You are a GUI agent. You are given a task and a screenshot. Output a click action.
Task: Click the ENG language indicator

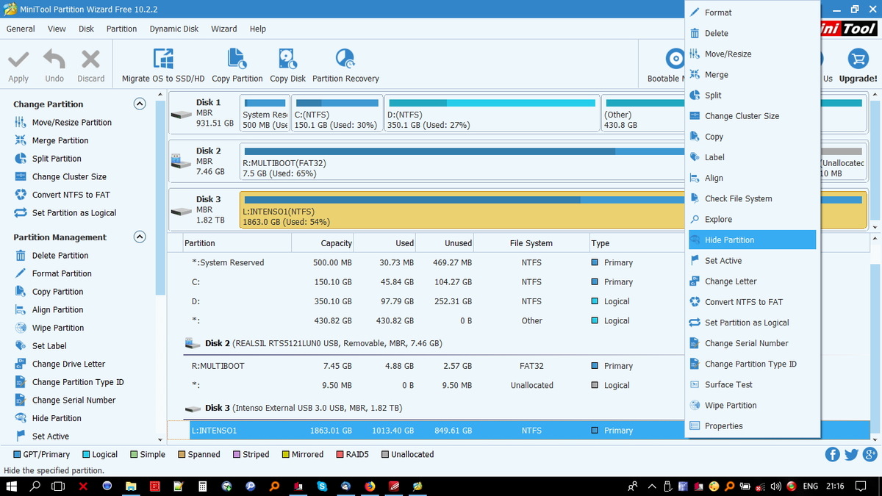pos(811,486)
